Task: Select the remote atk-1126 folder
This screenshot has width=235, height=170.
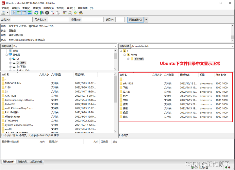Action: [x=128, y=84]
